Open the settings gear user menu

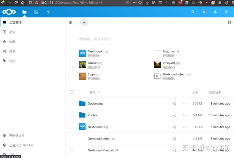click(226, 12)
